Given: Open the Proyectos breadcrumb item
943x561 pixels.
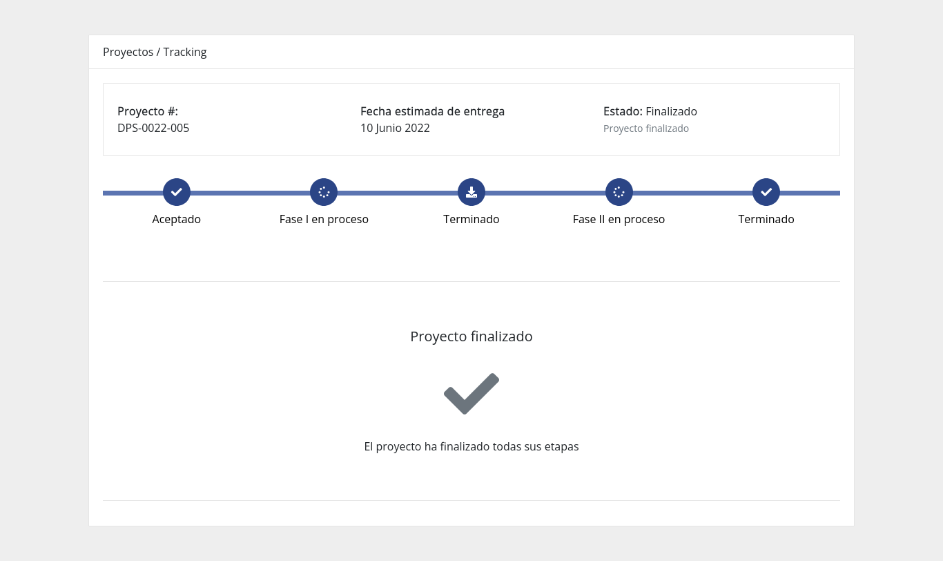Looking at the screenshot, I should tap(128, 52).
